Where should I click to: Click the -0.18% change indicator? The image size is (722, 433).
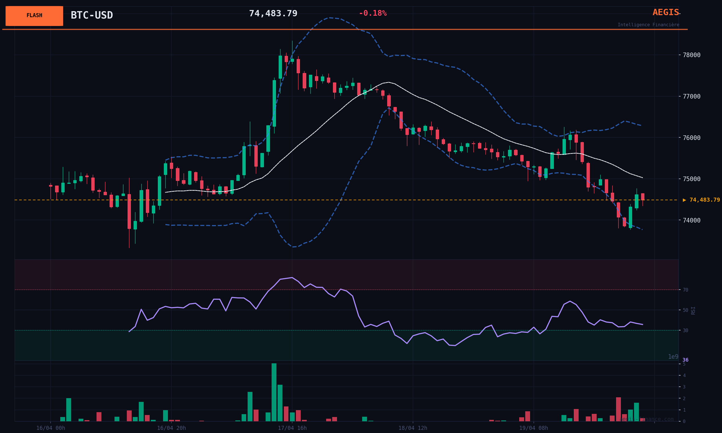372,13
